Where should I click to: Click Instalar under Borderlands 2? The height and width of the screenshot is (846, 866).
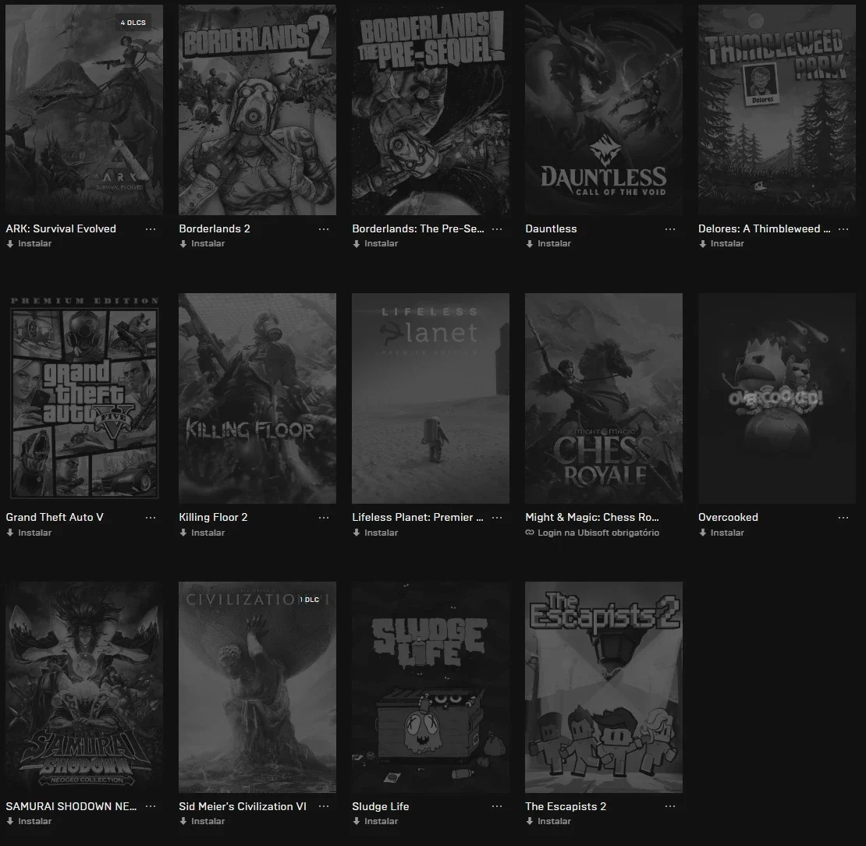202,243
